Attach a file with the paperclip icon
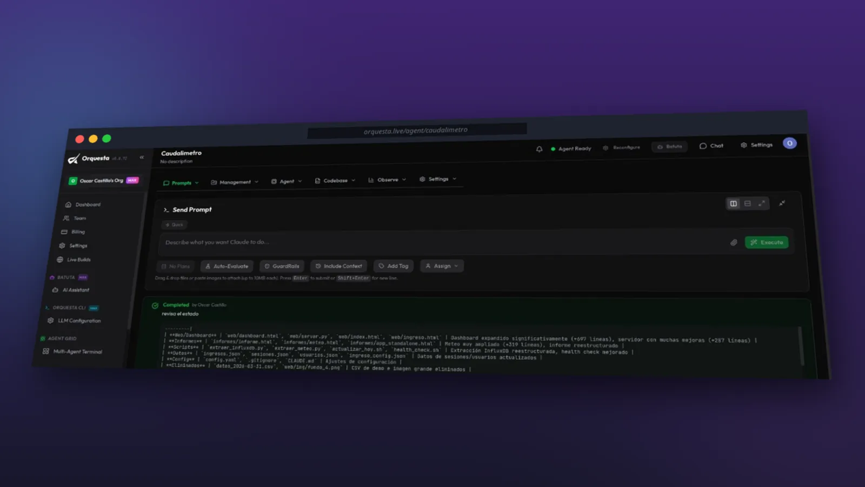 coord(734,242)
